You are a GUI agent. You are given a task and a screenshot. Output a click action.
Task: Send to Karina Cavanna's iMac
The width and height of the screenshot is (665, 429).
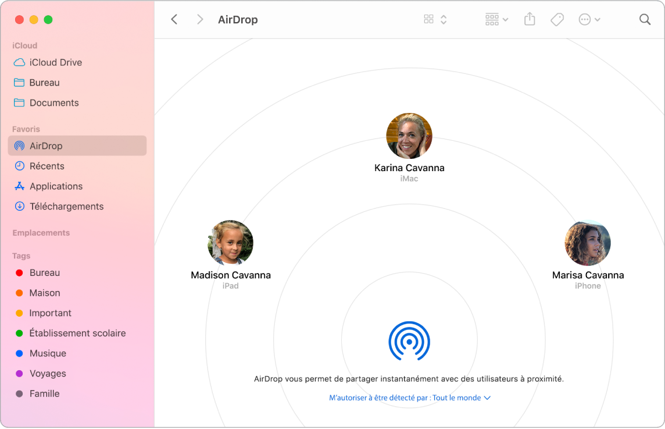[409, 136]
